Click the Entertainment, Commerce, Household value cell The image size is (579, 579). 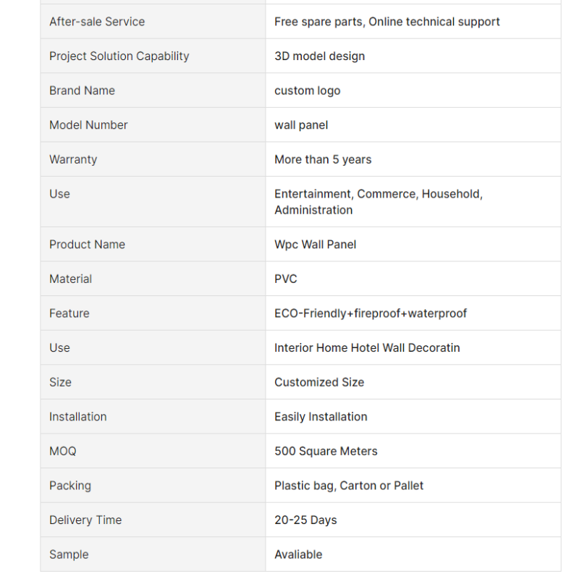[x=413, y=202]
